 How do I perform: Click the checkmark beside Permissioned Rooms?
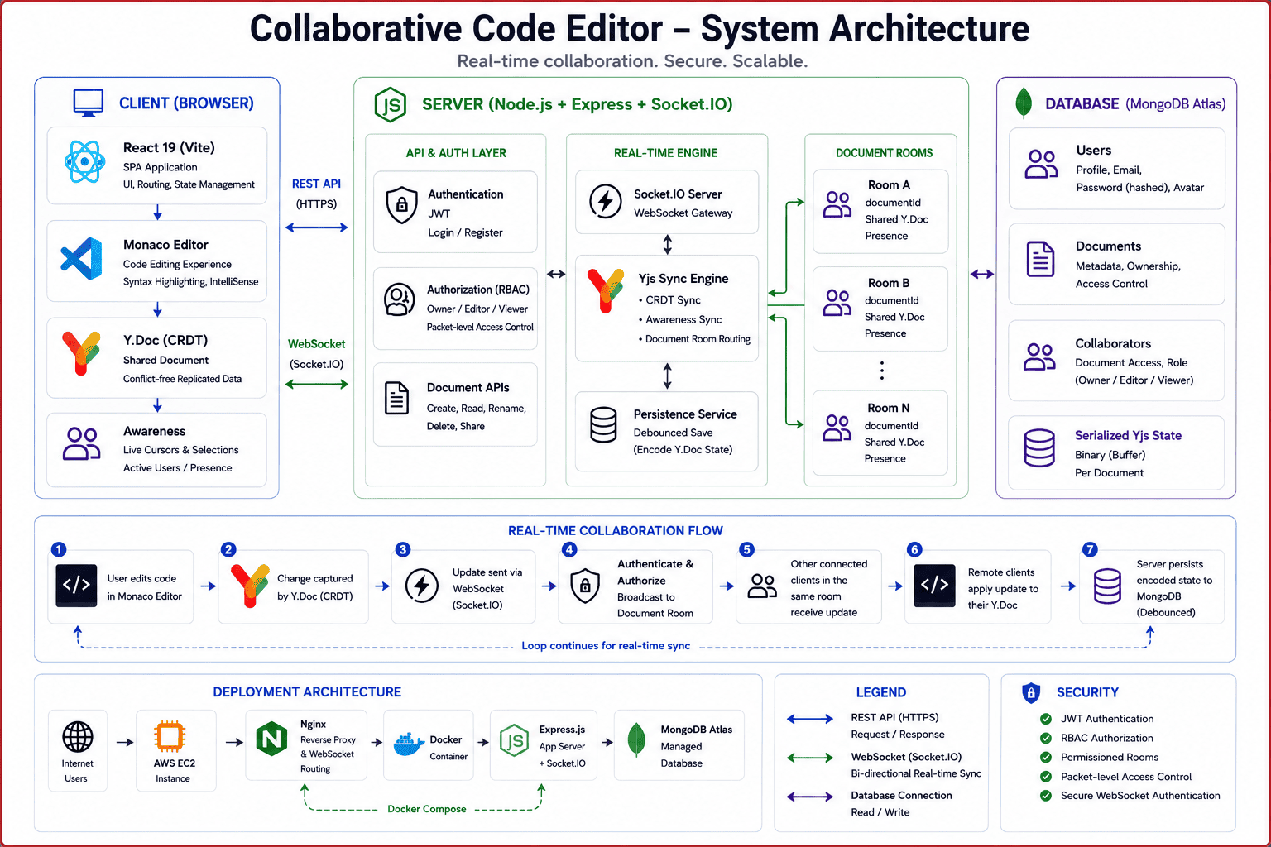tap(1046, 757)
